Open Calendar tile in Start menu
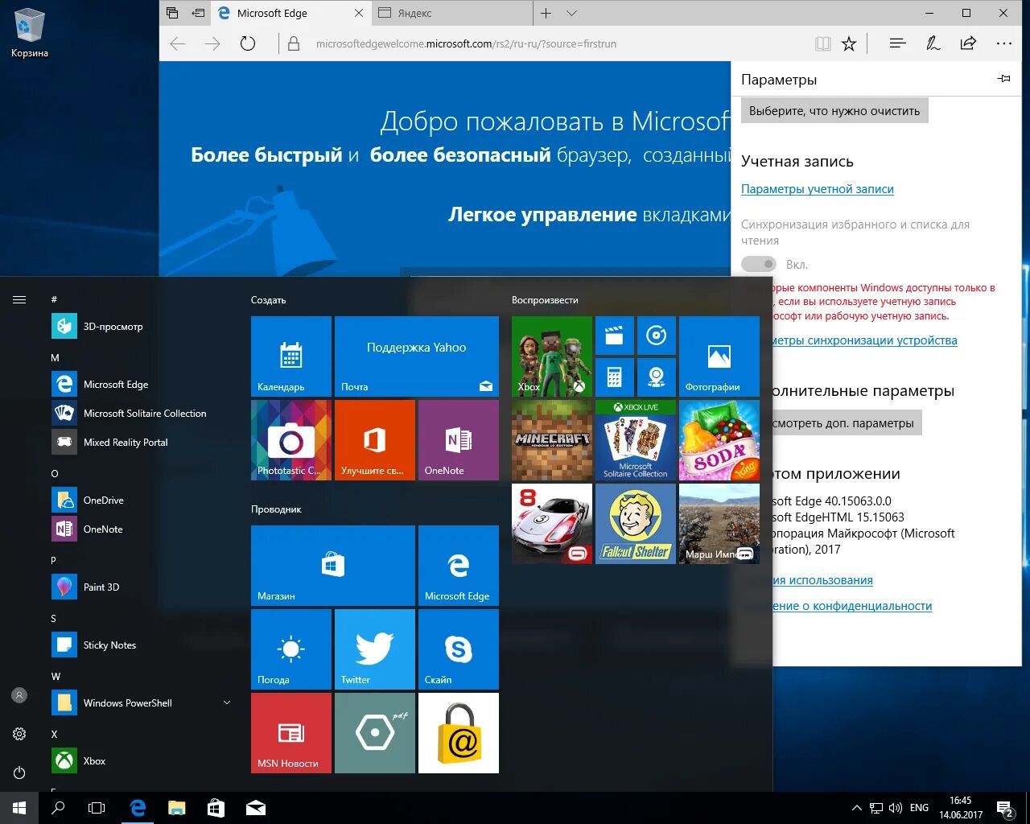The width and height of the screenshot is (1030, 824). [x=291, y=356]
